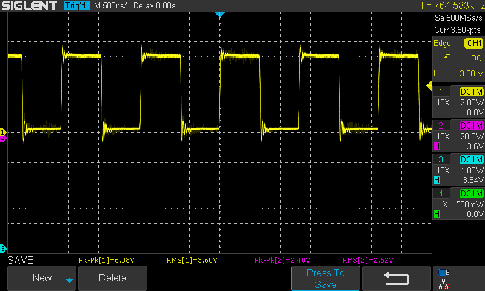Click the blue trigger position marker
Screen dimensions: 485x291
219,14
